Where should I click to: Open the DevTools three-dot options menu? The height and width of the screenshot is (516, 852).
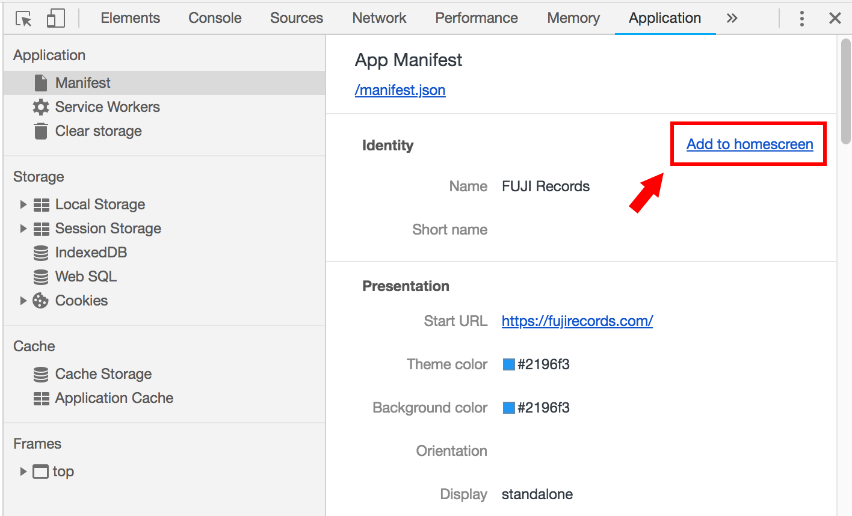(x=801, y=19)
